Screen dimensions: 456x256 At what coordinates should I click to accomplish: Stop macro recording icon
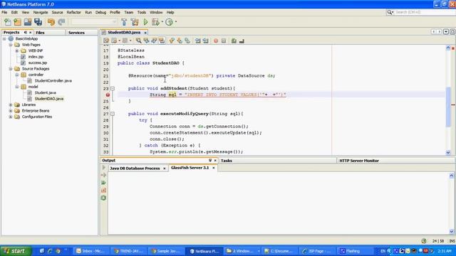point(224,41)
